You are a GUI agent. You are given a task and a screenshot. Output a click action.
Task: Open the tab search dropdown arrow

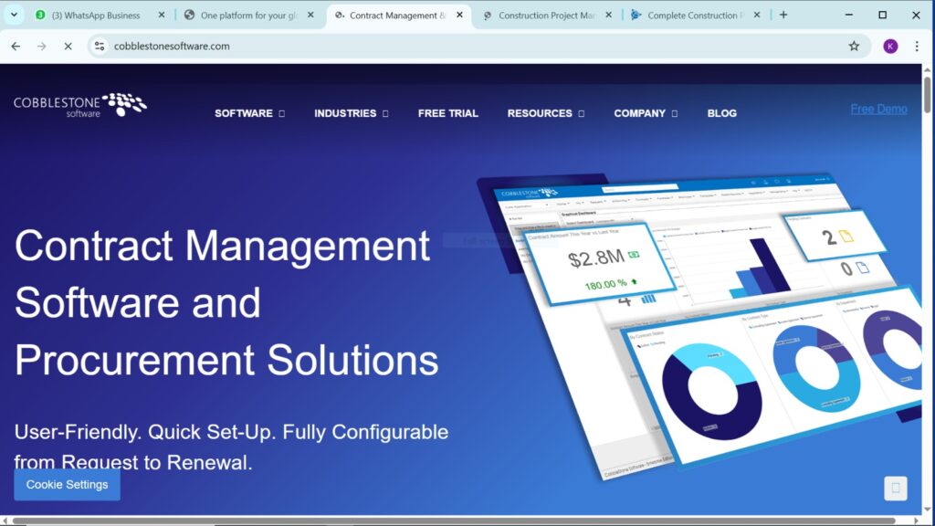tap(14, 15)
